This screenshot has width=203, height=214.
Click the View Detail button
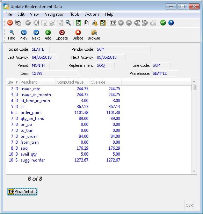pyautogui.click(x=22, y=192)
